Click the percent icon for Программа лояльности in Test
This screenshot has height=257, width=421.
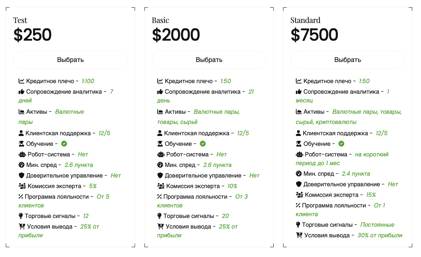pos(21,196)
